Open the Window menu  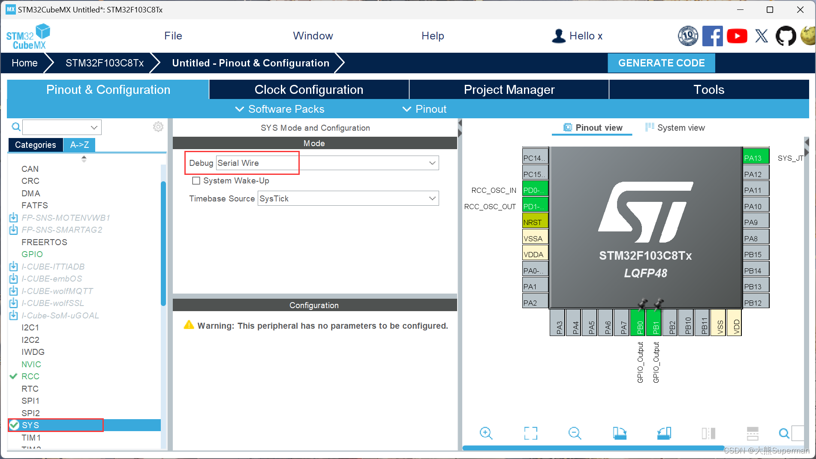point(313,36)
